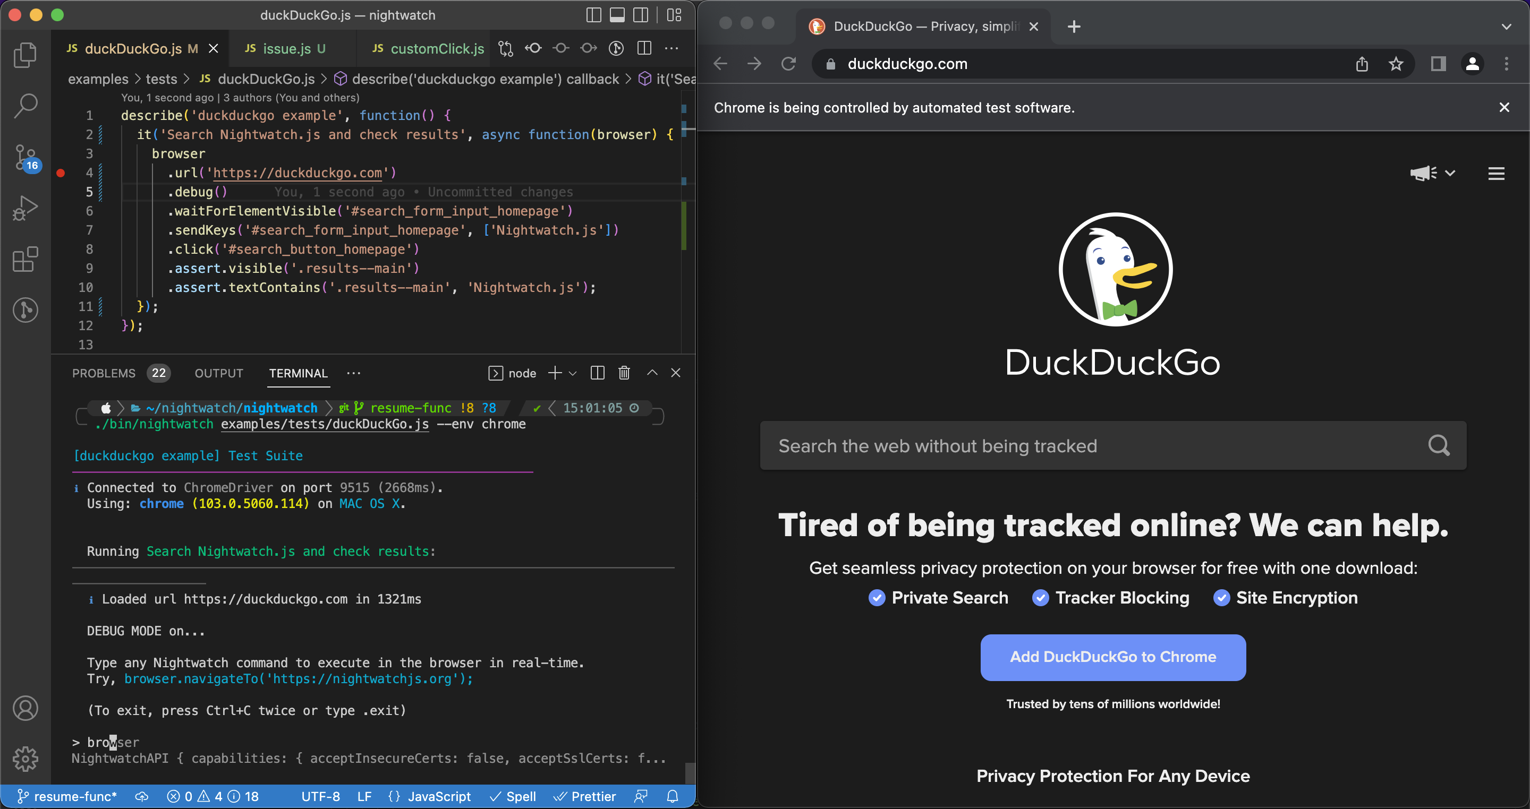
Task: Open Chrome three-dot menu
Action: tap(1506, 64)
